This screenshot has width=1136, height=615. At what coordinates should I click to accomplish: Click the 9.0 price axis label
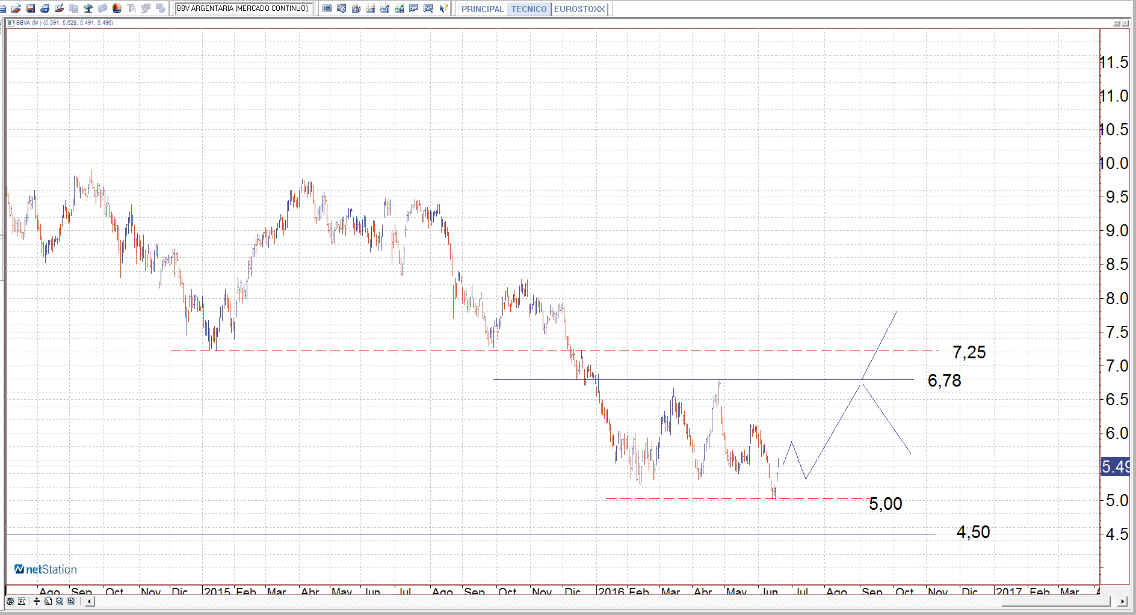tap(1117, 231)
